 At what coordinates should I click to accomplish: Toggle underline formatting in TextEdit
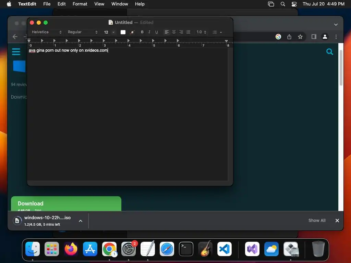pyautogui.click(x=157, y=32)
